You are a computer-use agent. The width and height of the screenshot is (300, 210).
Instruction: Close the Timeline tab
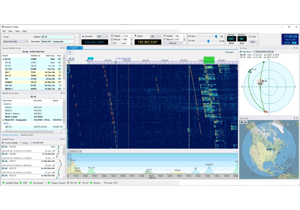(81, 151)
